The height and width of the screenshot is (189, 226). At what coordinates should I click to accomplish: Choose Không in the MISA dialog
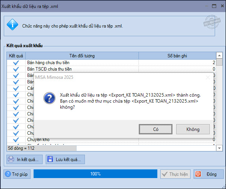coord(193,129)
